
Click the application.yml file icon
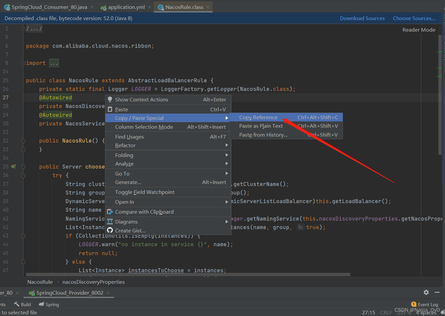(103, 7)
